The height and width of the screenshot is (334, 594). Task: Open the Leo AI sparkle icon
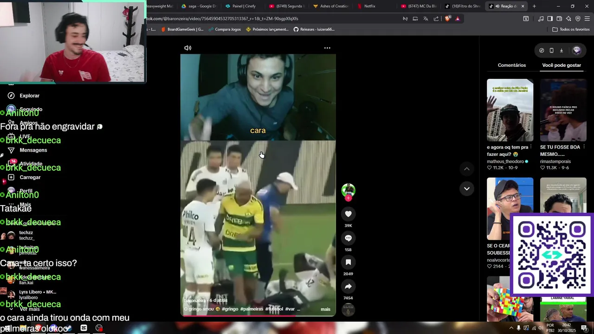568,19
